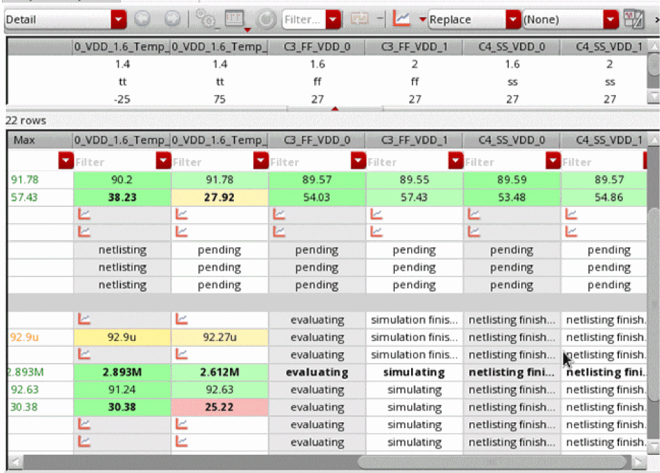This screenshot has height=473, width=660.
Task: Click the ruler display icon in toolbar
Action: pyautogui.click(x=234, y=19)
